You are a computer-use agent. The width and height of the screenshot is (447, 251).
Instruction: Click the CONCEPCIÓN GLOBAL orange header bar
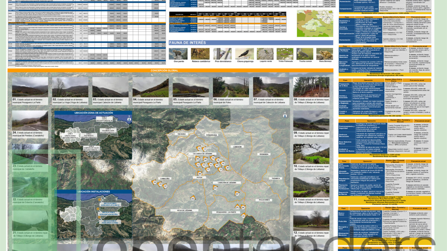[x=170, y=70]
